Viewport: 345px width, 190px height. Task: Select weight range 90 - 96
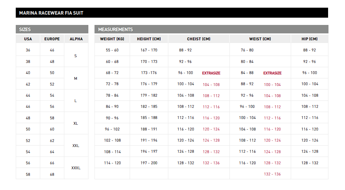tap(112, 118)
